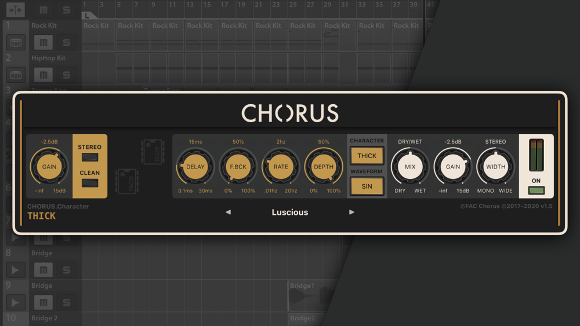580x326 pixels.
Task: Click the THICK character button
Action: coord(367,156)
